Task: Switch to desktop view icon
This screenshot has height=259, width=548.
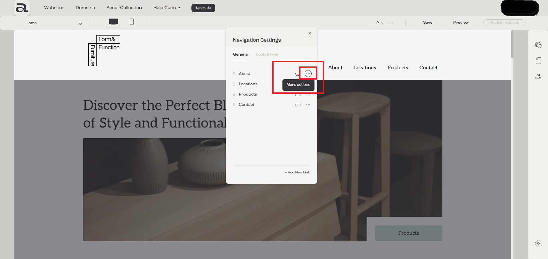Action: (x=113, y=22)
